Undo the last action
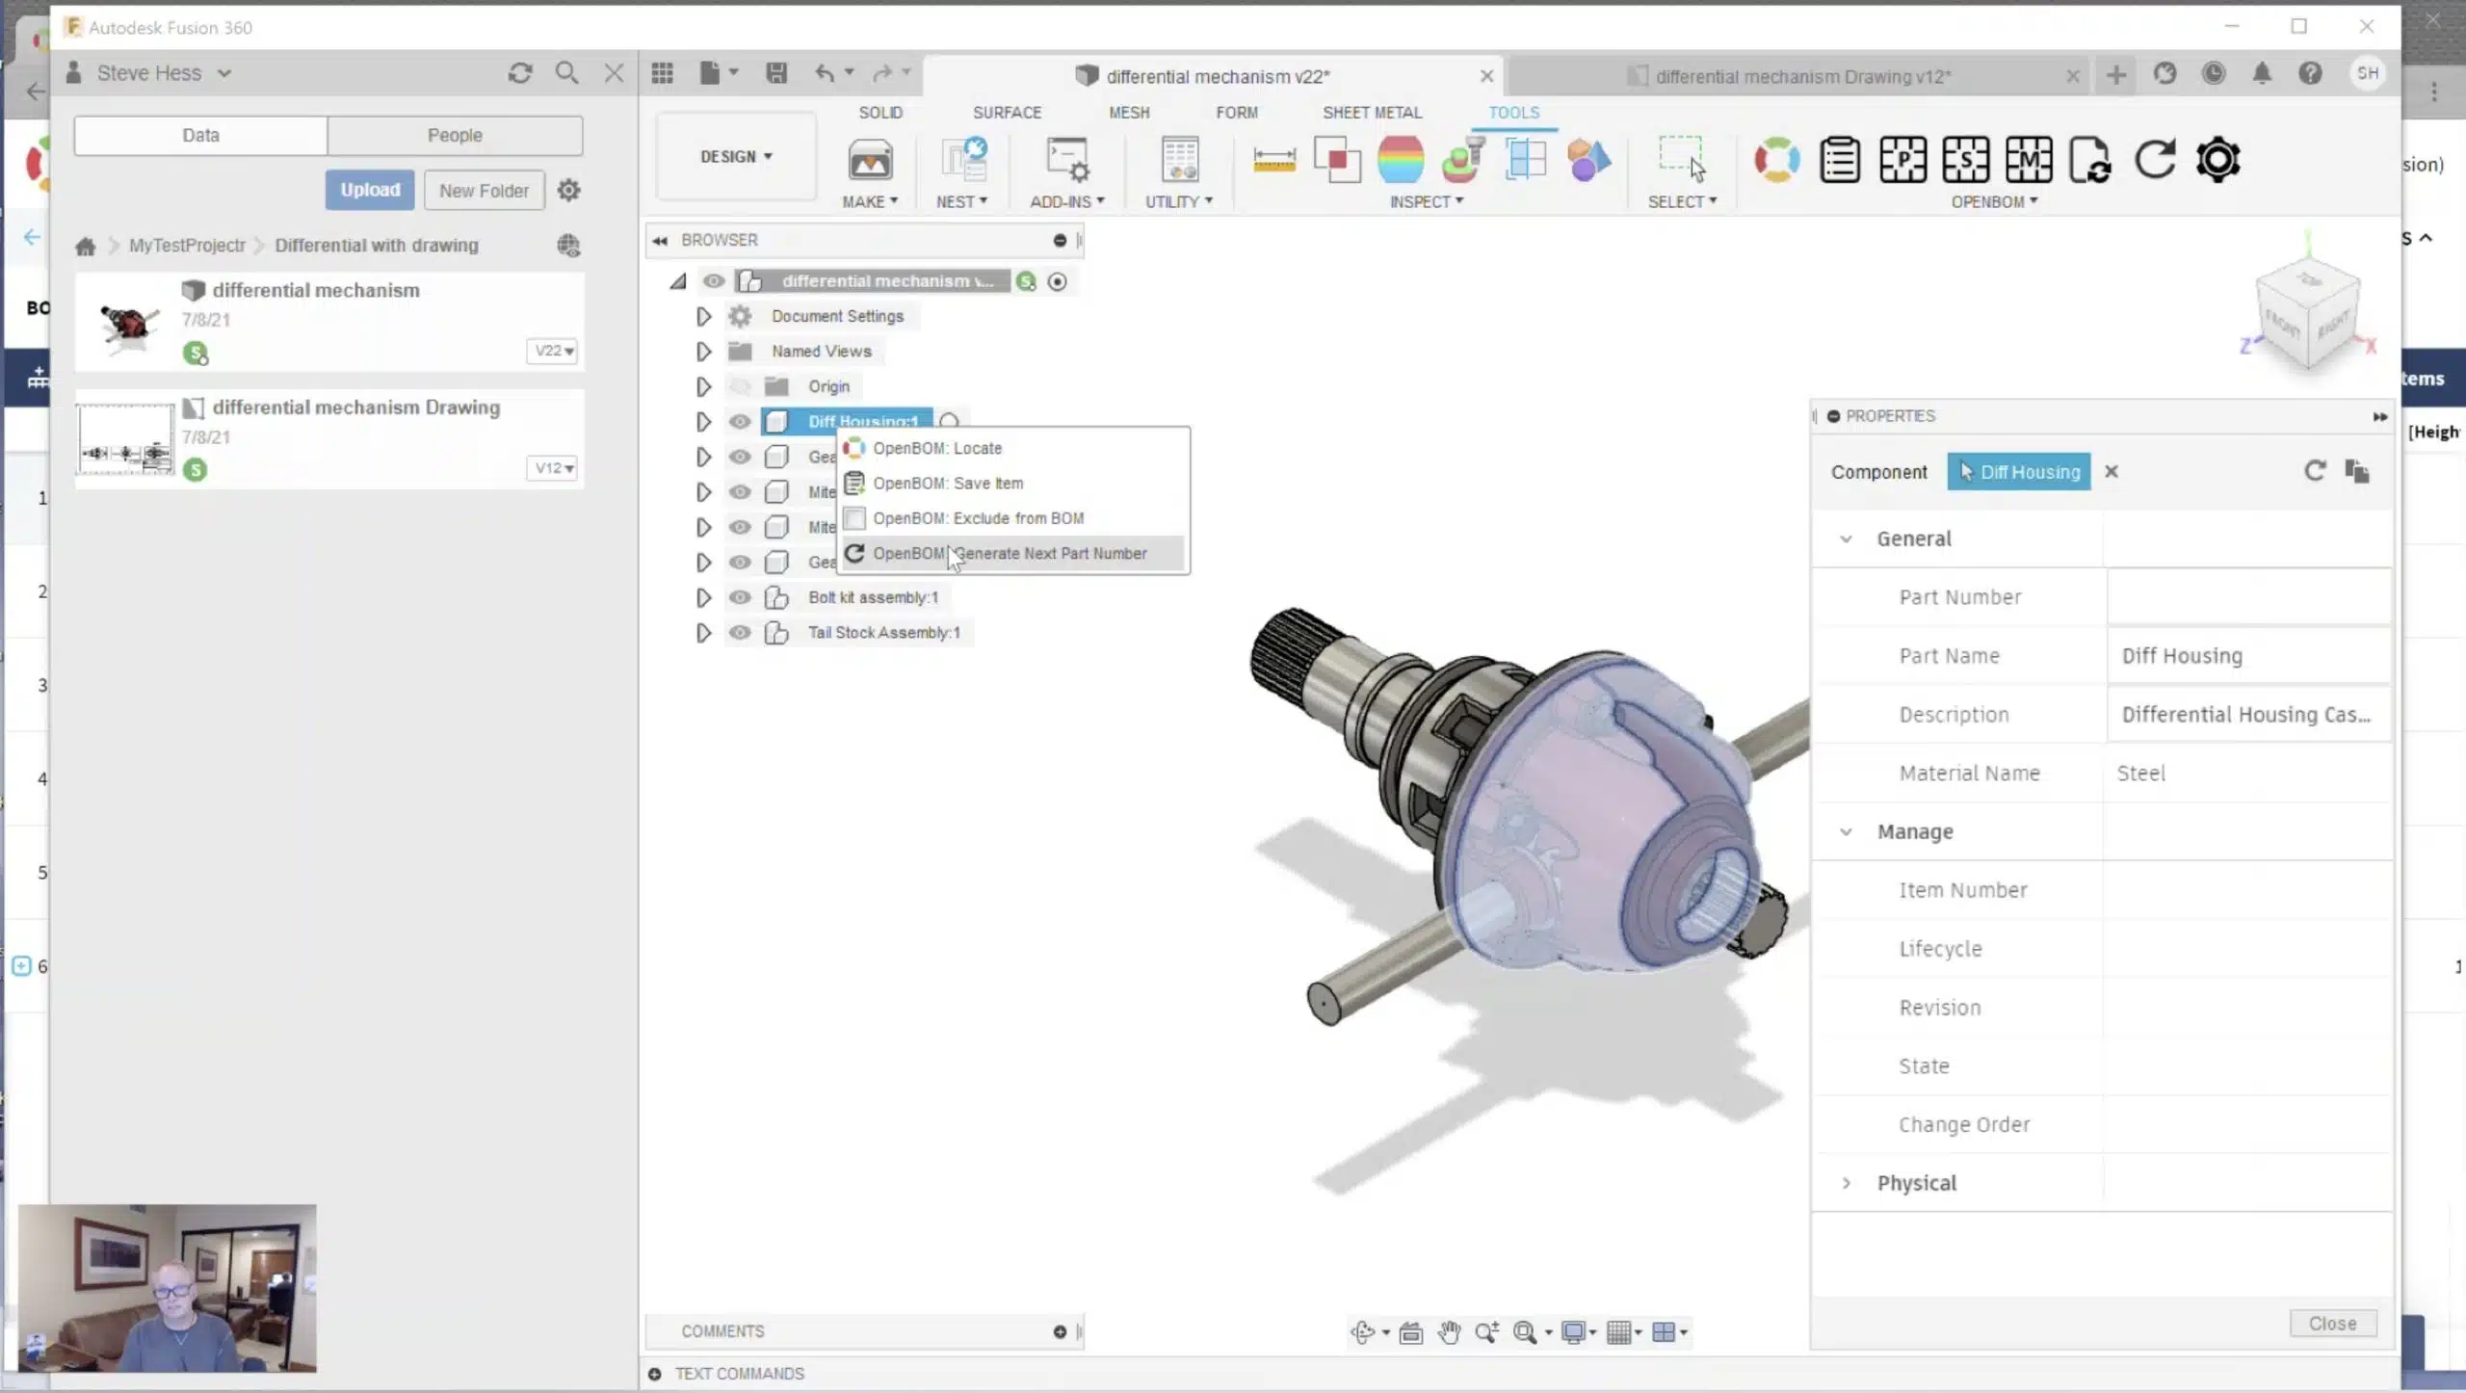Viewport: 2466px width, 1393px height. coord(825,73)
